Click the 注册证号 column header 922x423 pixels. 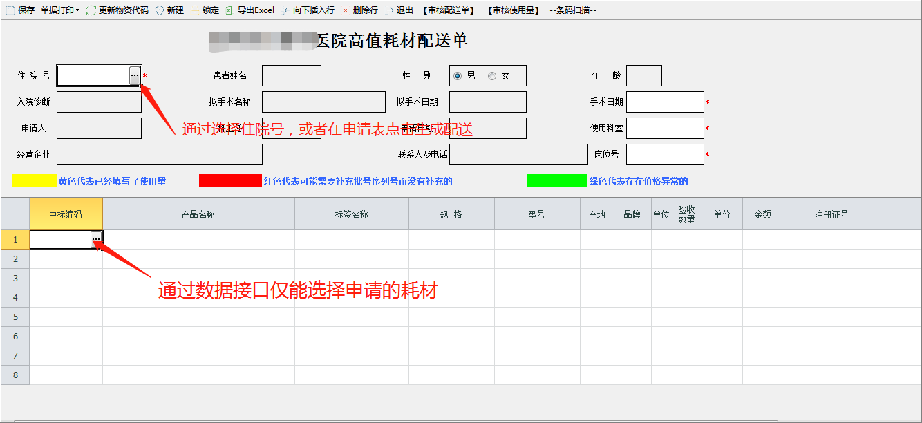tap(832, 214)
